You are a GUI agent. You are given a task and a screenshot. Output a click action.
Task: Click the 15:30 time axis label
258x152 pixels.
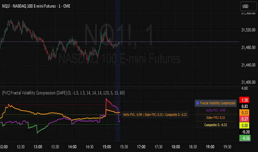(124, 147)
